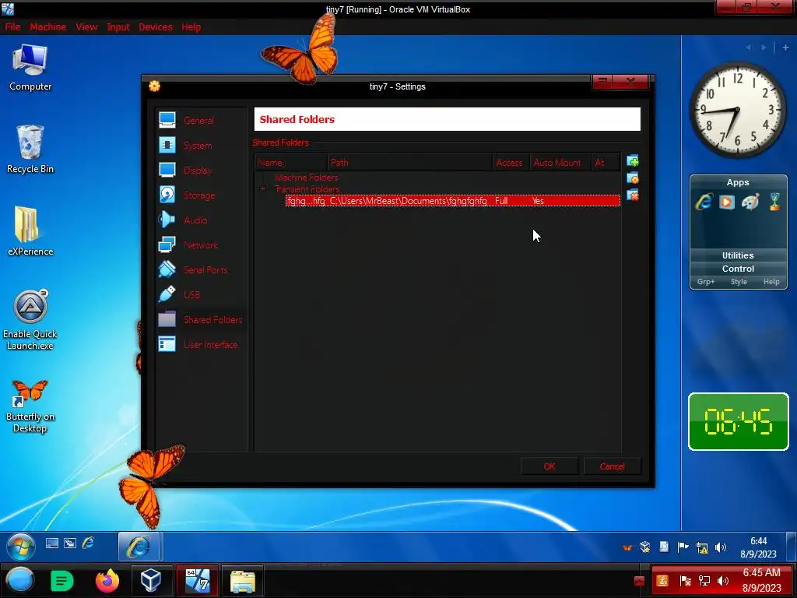Screen dimensions: 797x598
Task: Click the host Start button orb
Action: [19, 580]
